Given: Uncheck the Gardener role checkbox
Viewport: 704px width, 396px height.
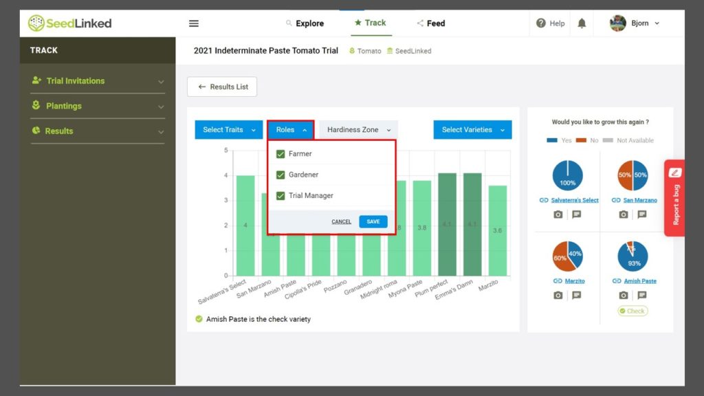Looking at the screenshot, I should [x=280, y=175].
